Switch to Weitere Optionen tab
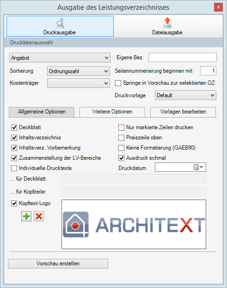The width and height of the screenshot is (227, 288). (112, 112)
